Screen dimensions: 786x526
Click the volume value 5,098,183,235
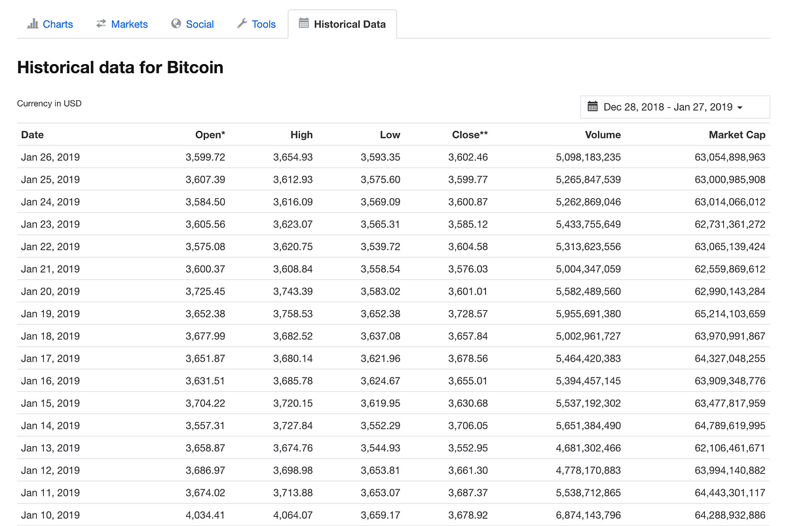click(588, 157)
